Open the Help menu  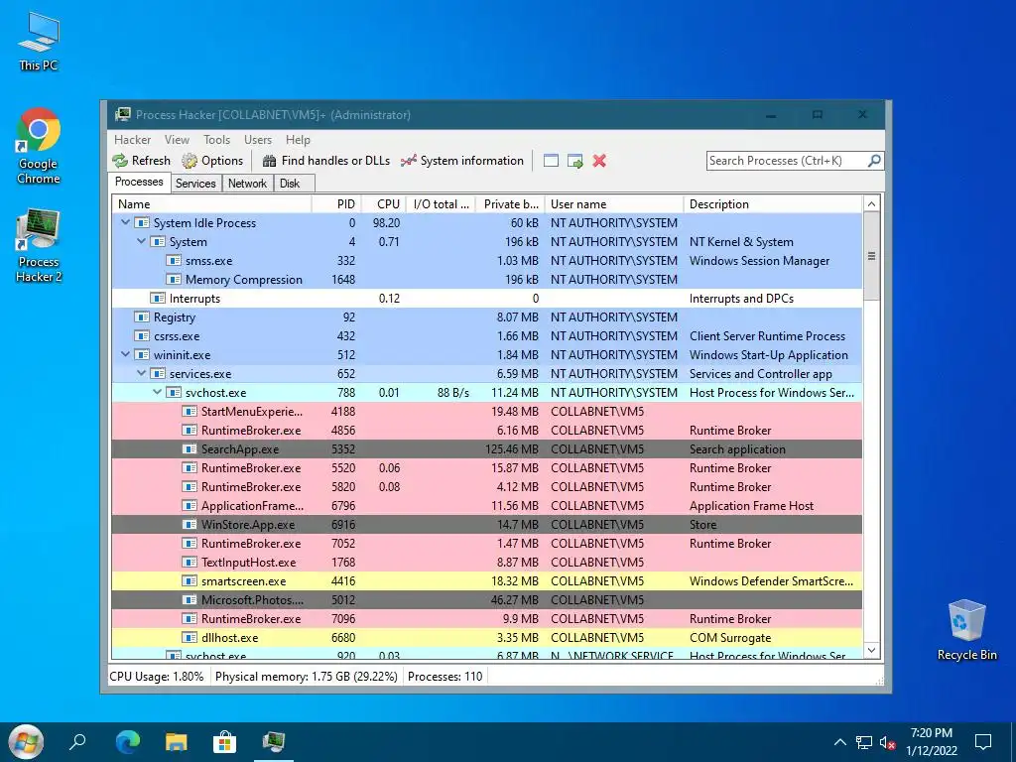pyautogui.click(x=298, y=140)
